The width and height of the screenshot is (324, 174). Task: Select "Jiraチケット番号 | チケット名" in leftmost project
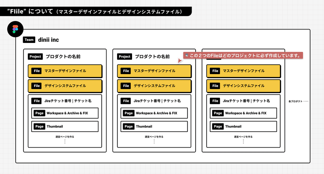click(68, 101)
